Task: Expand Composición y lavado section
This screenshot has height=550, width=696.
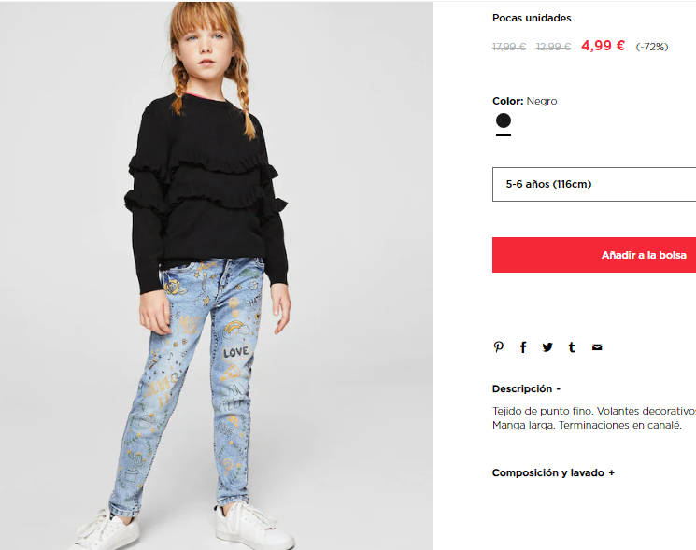Action: click(553, 472)
